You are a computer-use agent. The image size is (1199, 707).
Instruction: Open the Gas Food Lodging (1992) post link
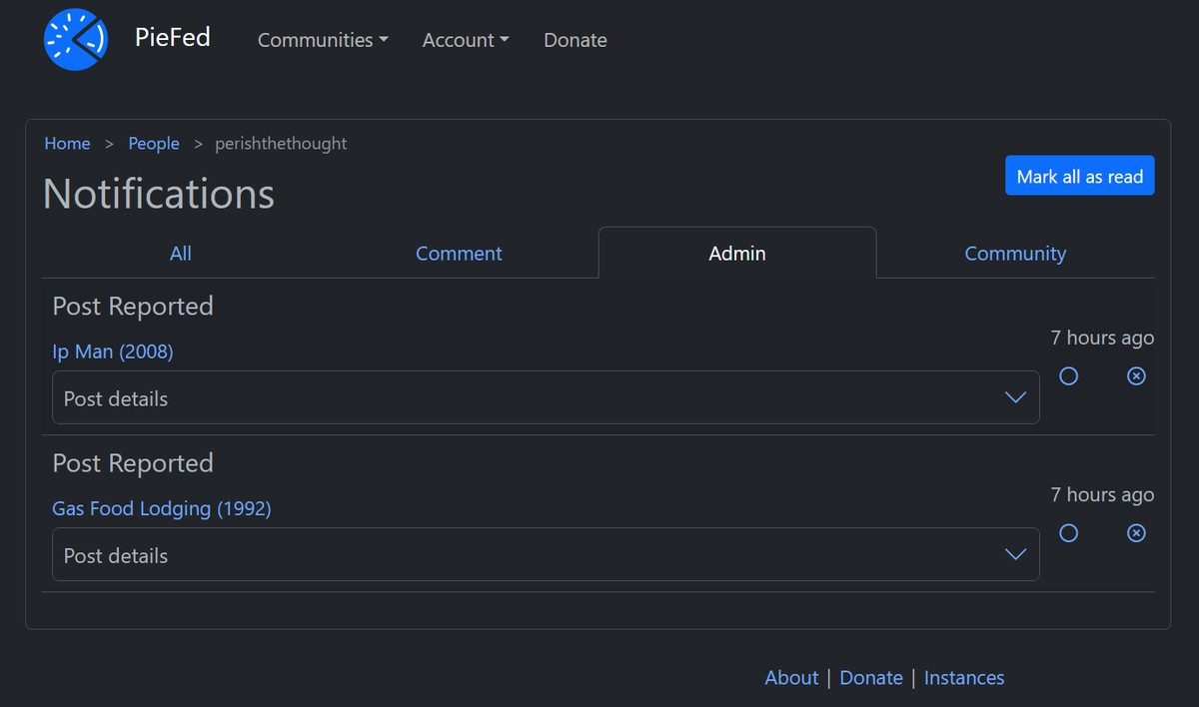(x=162, y=508)
